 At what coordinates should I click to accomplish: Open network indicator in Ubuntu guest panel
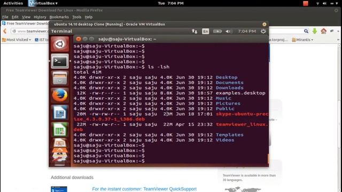pyautogui.click(x=195, y=31)
